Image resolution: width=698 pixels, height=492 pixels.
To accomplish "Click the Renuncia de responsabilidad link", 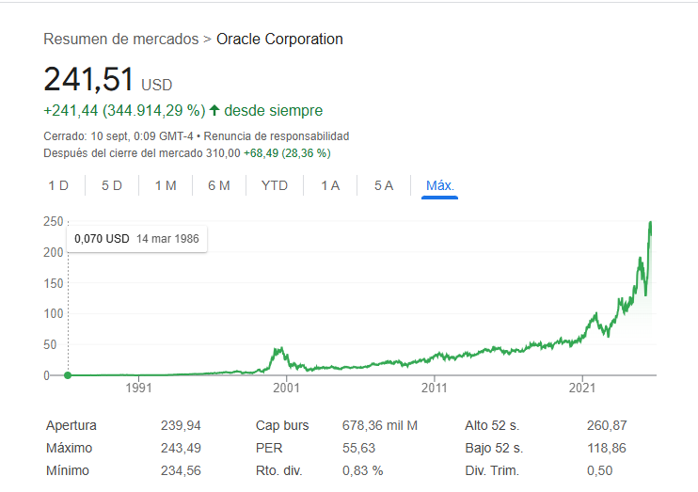I will 295,136.
